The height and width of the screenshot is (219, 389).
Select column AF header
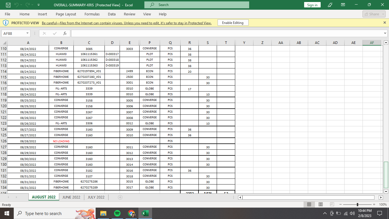372,42
